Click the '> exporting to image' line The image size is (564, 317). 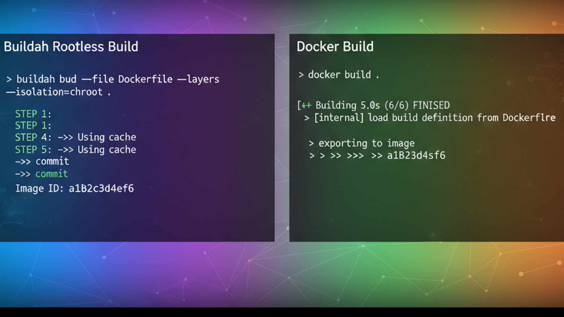[362, 144]
